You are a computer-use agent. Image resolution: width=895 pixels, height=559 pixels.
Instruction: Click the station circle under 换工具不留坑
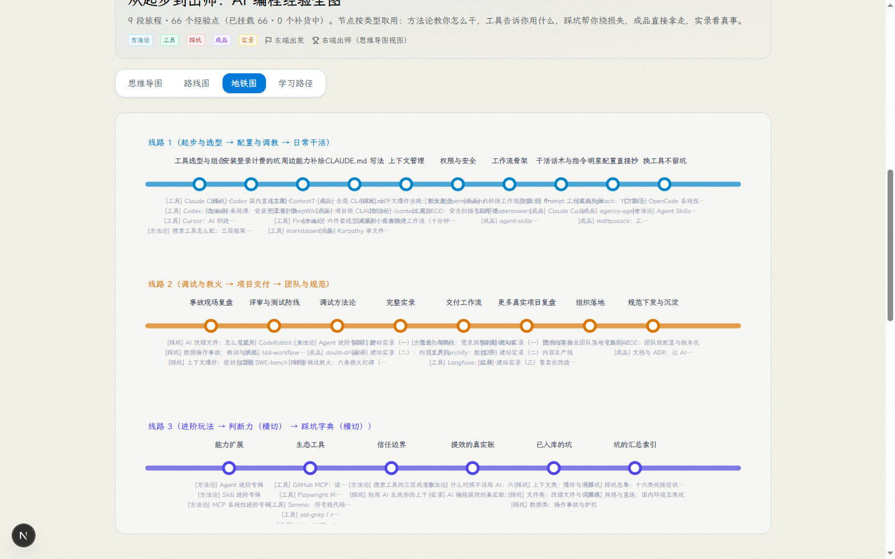click(x=664, y=184)
